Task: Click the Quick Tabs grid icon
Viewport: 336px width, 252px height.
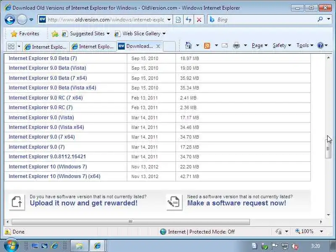Action: (11, 46)
